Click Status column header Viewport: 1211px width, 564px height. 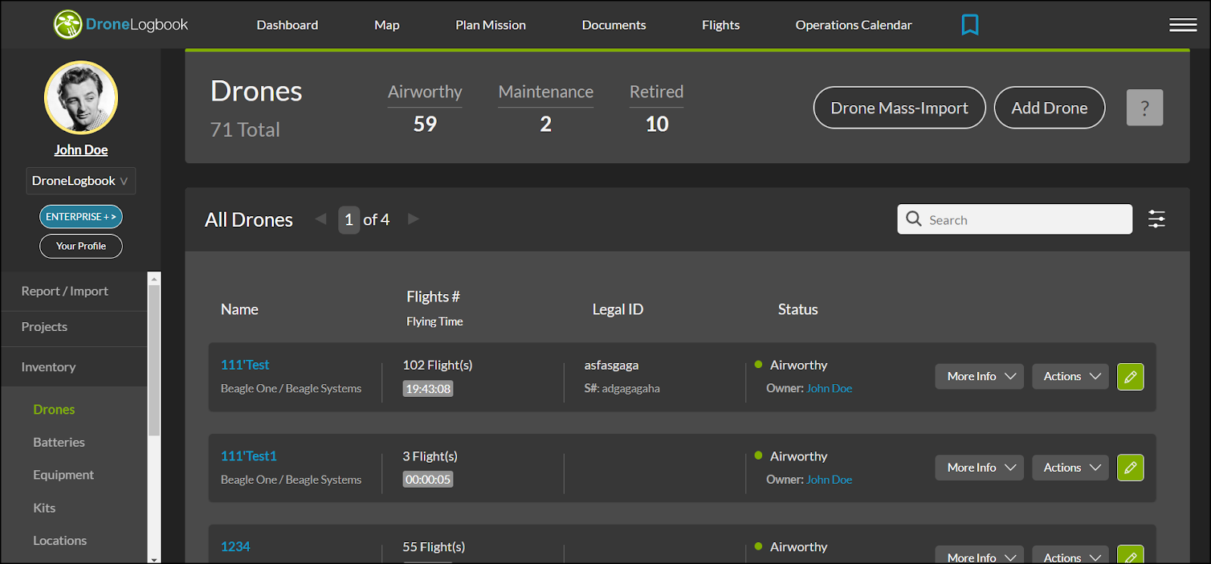[798, 309]
